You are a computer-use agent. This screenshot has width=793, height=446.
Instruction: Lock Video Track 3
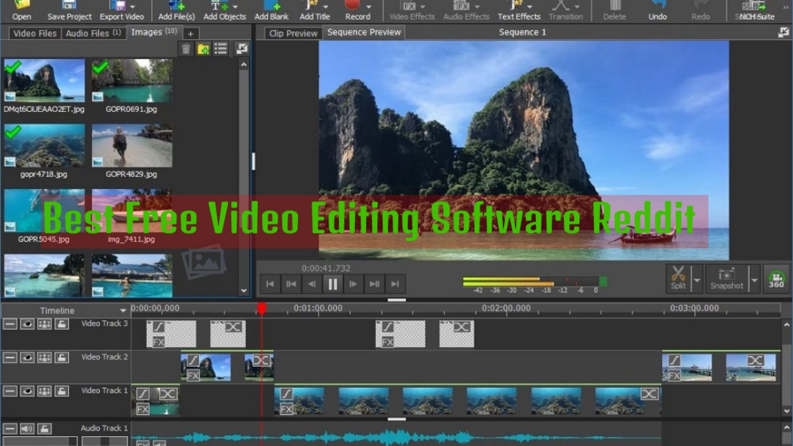(61, 324)
